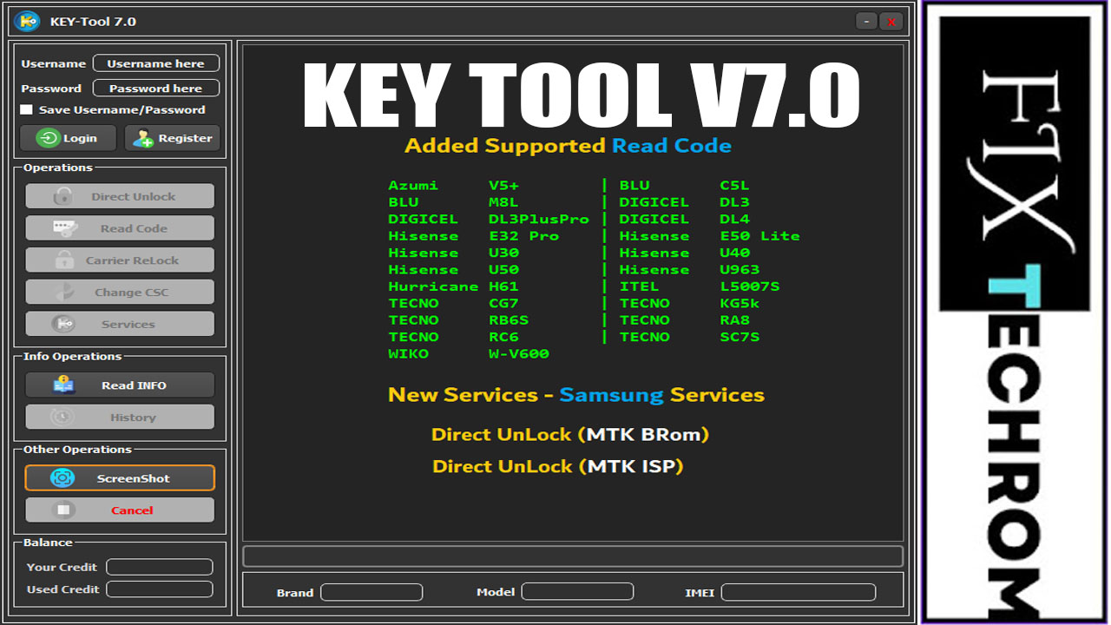
Task: Choose the Read Code operation
Action: click(x=120, y=228)
